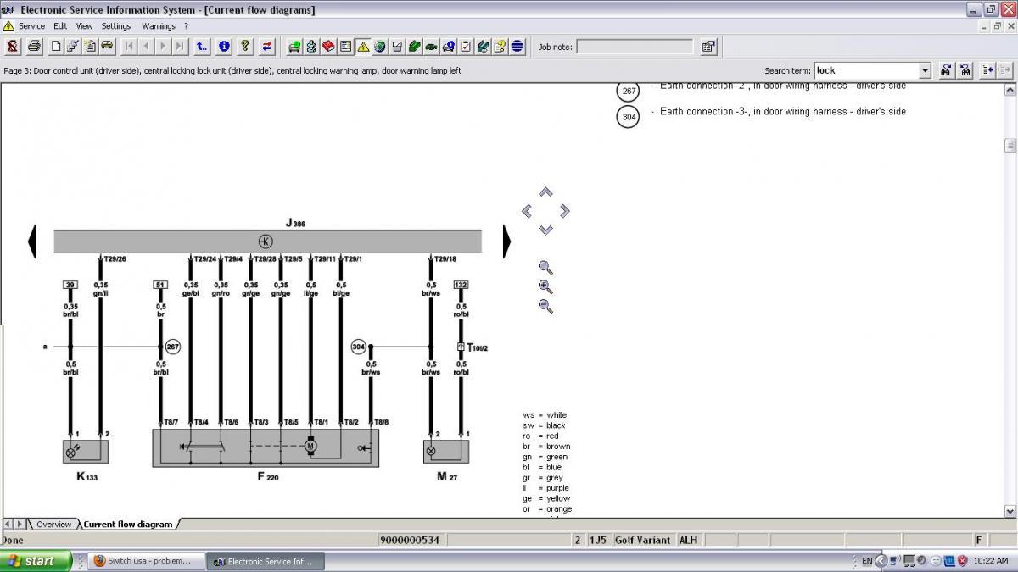
Task: Click the blue information icon
Action: click(224, 47)
